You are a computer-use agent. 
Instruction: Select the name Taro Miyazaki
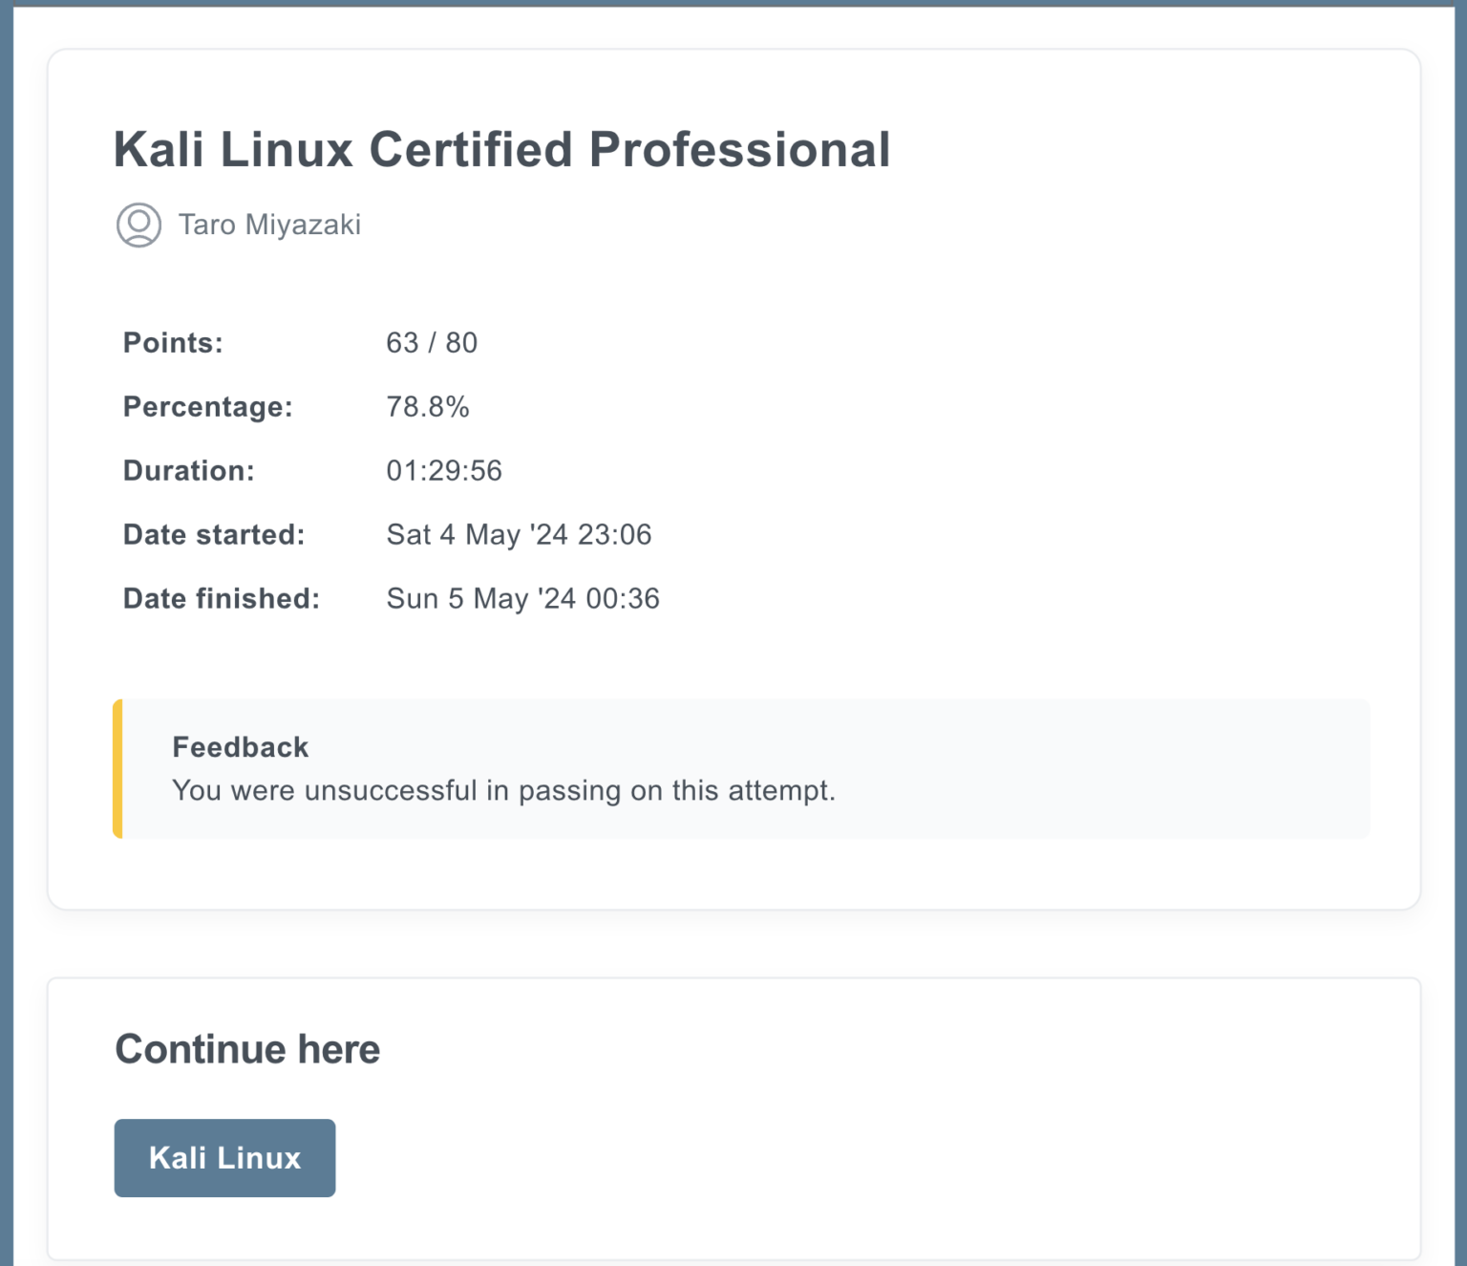click(x=270, y=225)
